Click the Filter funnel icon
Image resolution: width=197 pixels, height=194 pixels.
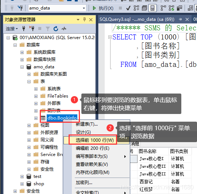tap(48, 29)
